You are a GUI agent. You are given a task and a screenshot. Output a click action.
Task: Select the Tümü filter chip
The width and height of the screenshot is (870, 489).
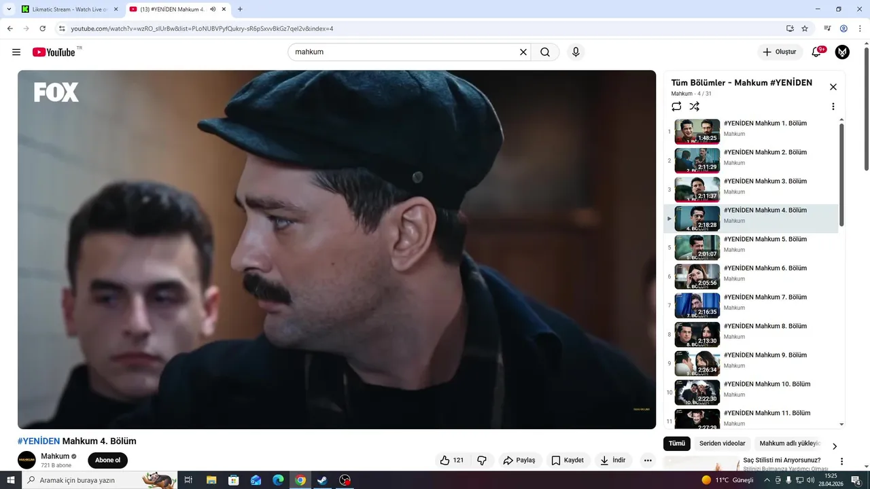click(x=677, y=443)
